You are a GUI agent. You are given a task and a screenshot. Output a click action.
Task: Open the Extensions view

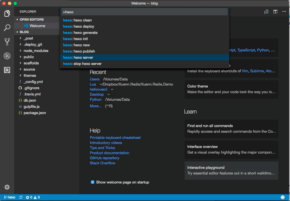[x=7, y=70]
